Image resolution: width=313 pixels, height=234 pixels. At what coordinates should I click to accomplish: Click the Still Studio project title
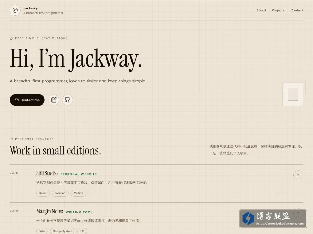(47, 173)
